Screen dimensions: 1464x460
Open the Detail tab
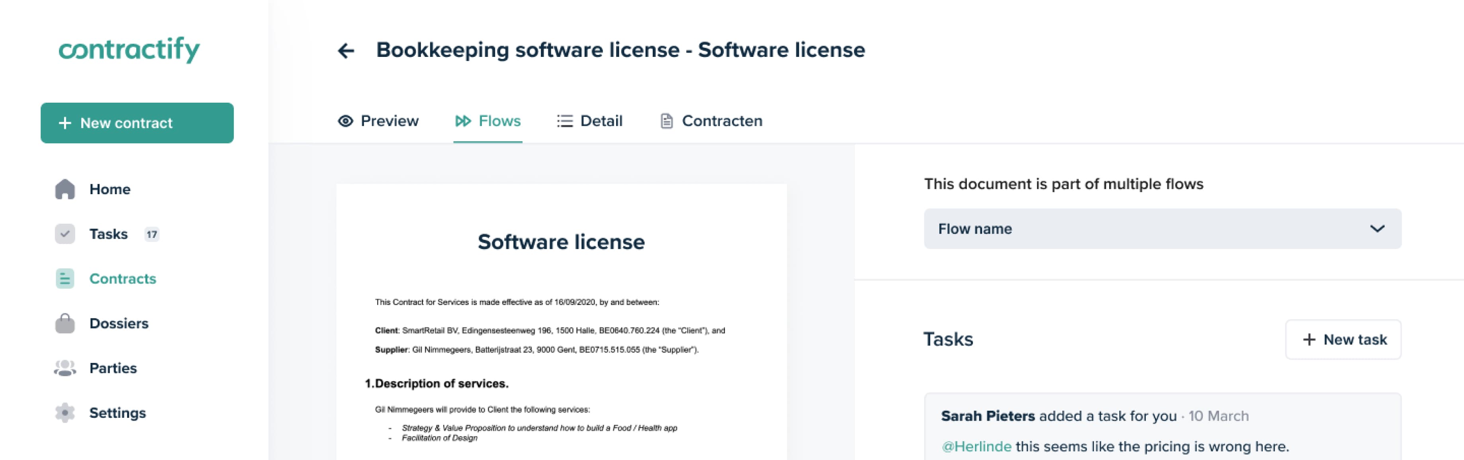(590, 121)
